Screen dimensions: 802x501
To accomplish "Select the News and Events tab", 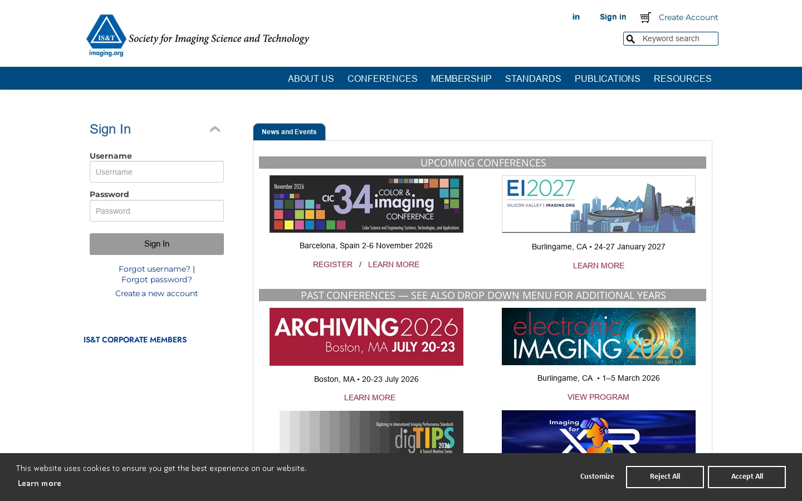I will [289, 132].
